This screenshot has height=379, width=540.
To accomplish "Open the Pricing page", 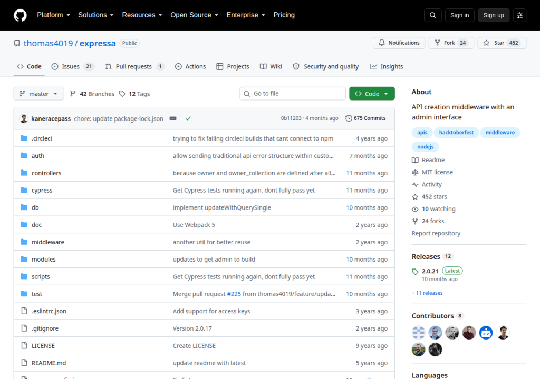I will [x=284, y=15].
